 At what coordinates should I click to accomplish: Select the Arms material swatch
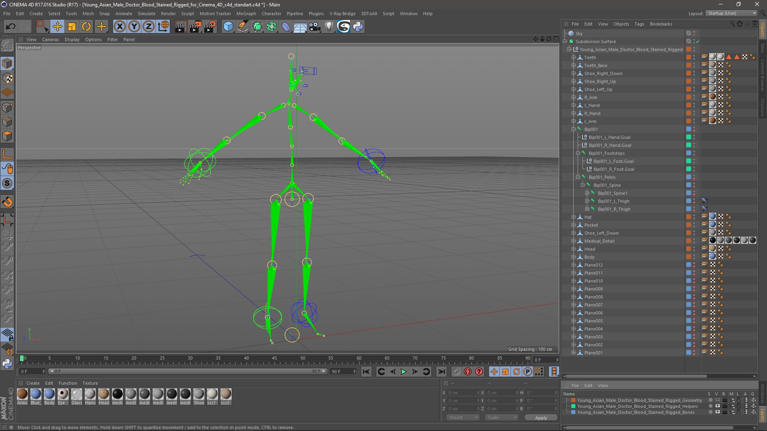pos(22,396)
